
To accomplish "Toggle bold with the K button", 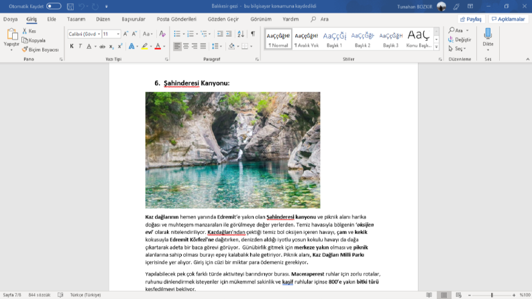I will pos(72,46).
